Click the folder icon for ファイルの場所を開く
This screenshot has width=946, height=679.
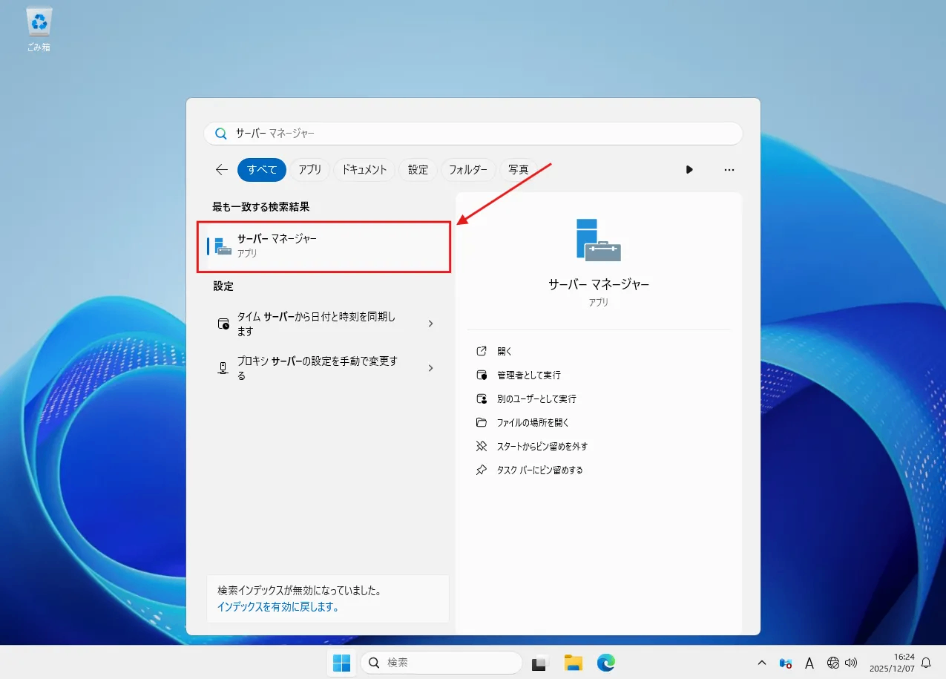pos(482,422)
